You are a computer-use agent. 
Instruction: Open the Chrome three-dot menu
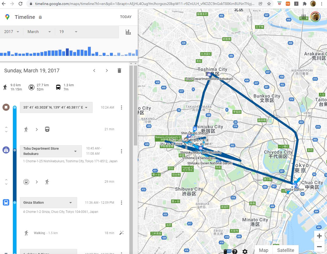[x=321, y=4]
